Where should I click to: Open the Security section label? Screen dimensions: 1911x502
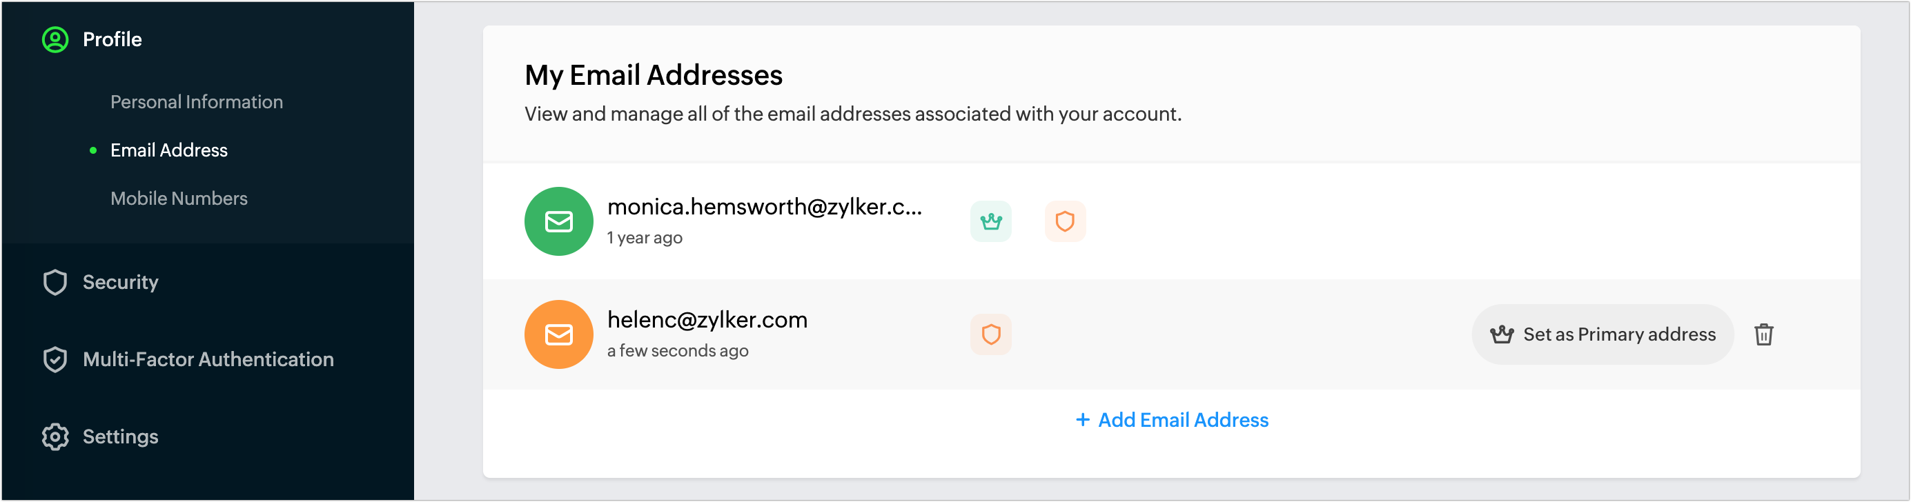click(x=120, y=283)
